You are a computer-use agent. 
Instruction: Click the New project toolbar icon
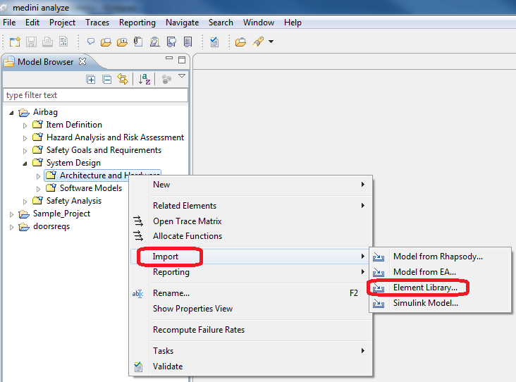click(x=14, y=42)
